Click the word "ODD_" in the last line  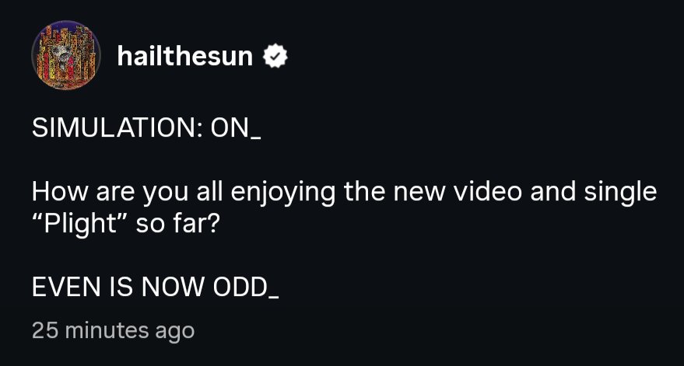click(246, 287)
